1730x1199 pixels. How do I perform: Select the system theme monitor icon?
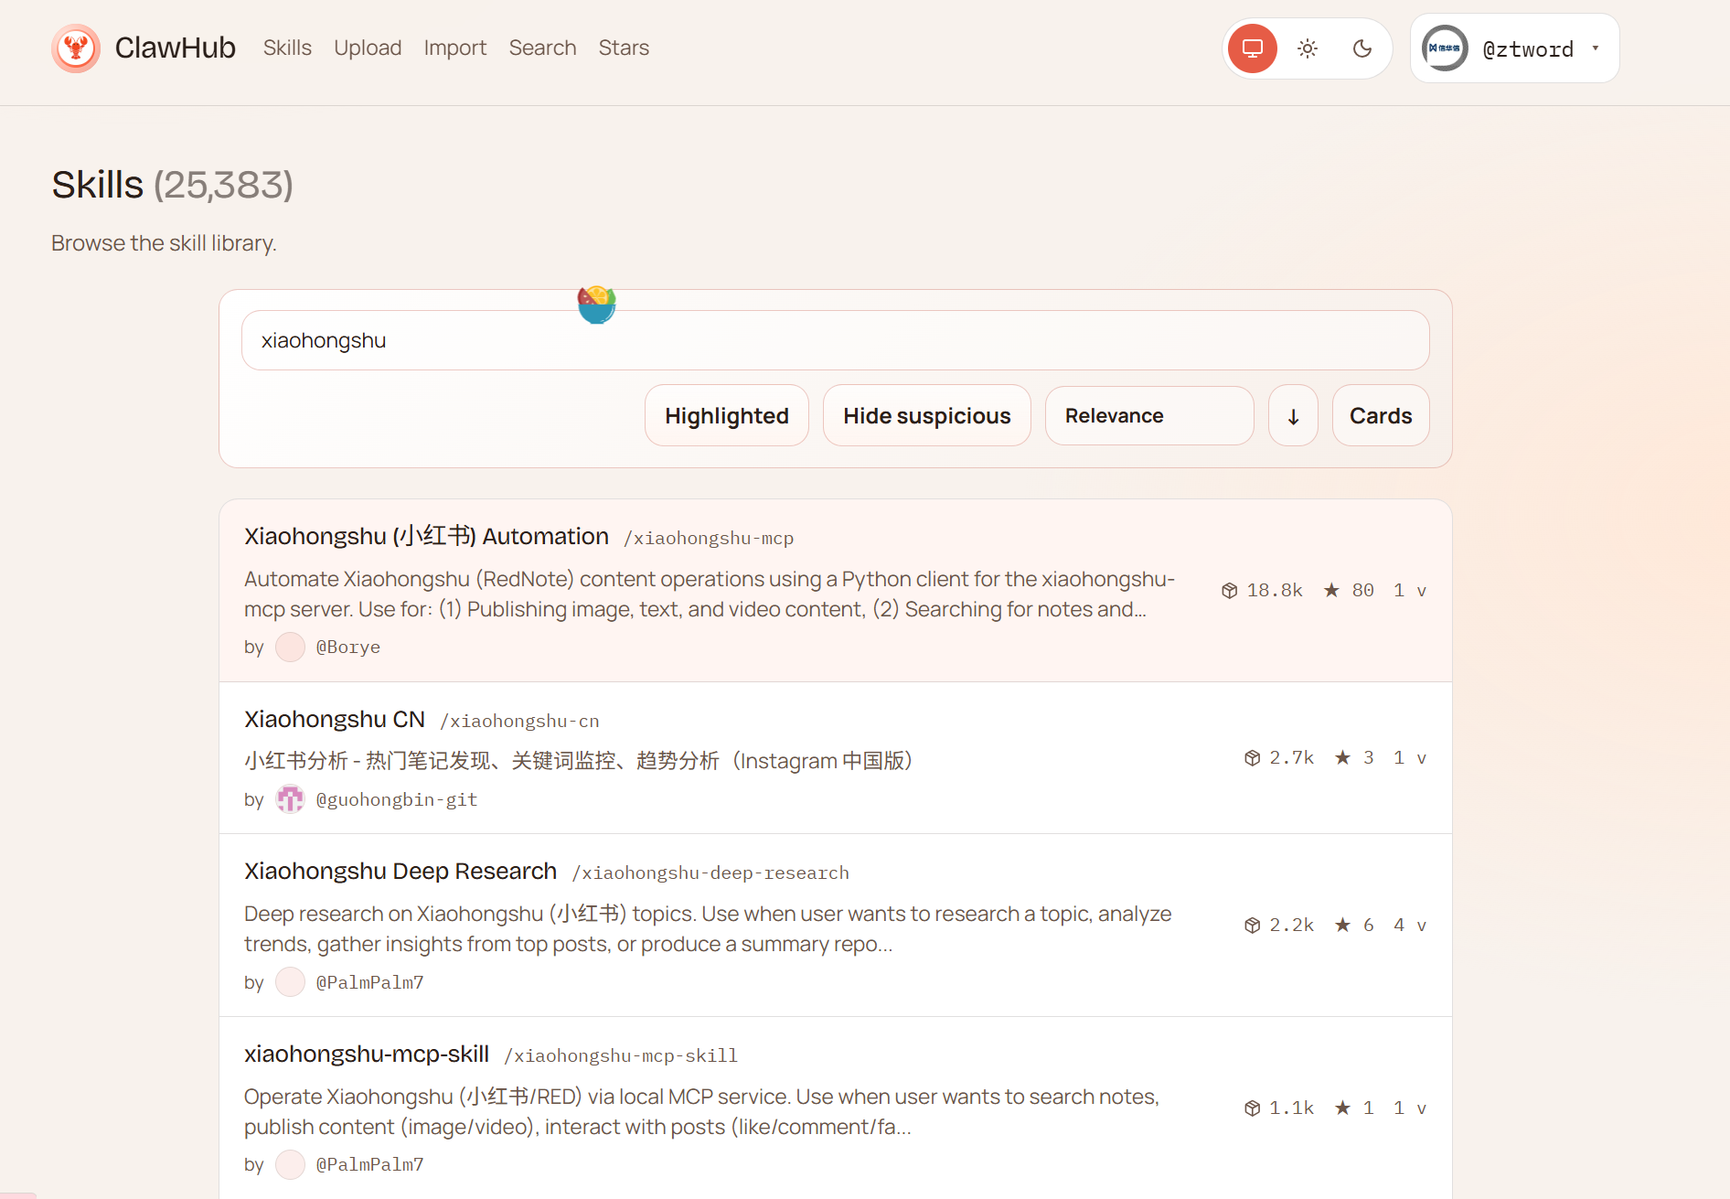(1253, 48)
